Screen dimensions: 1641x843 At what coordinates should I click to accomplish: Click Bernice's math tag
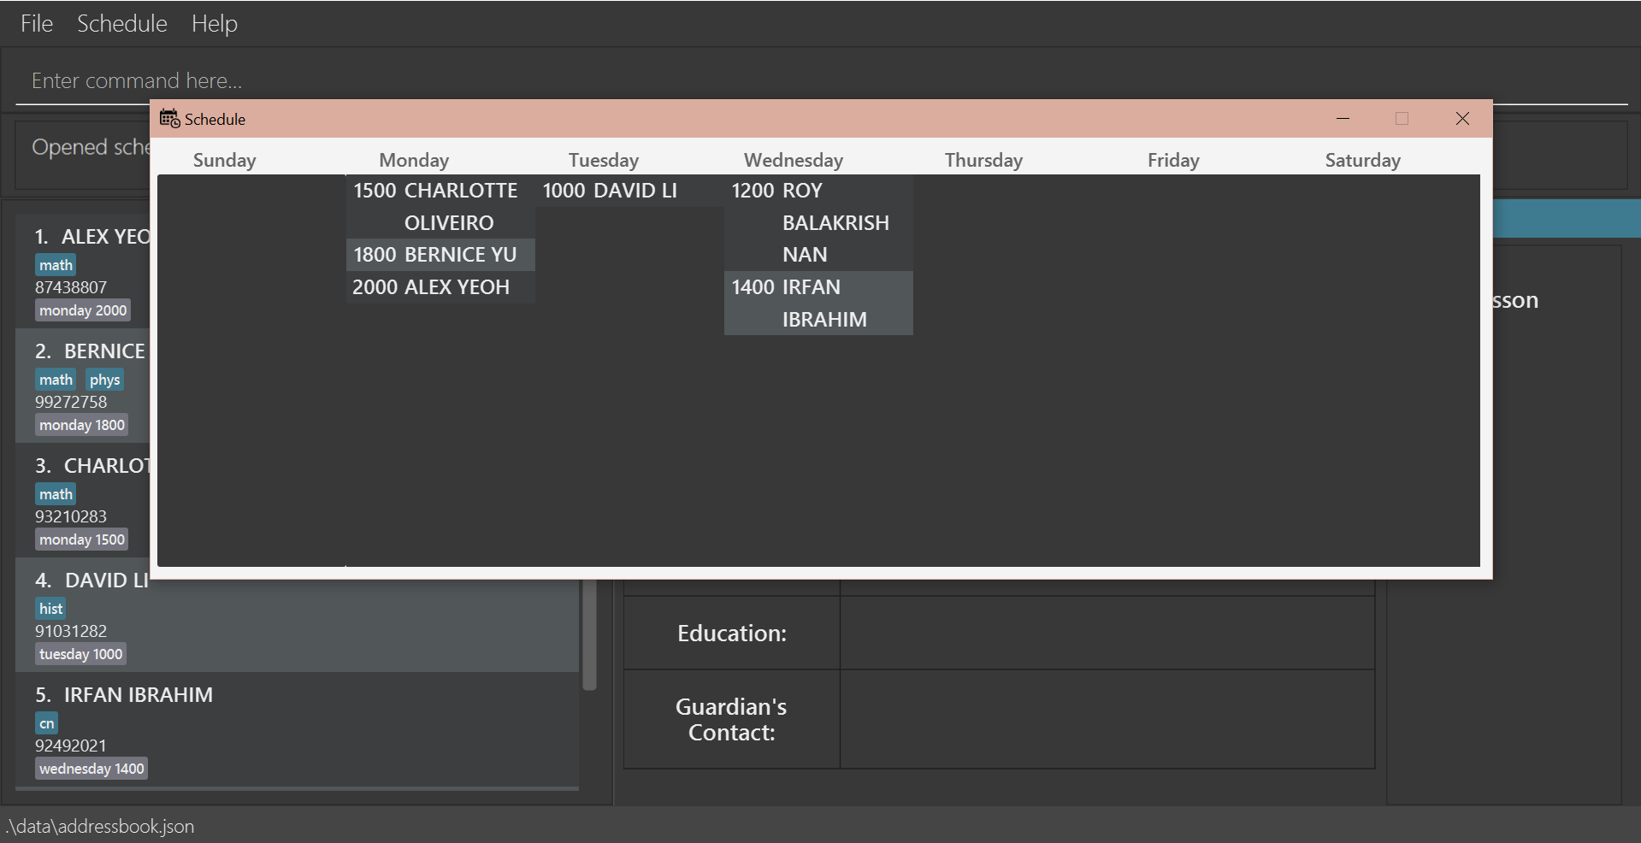coord(56,380)
